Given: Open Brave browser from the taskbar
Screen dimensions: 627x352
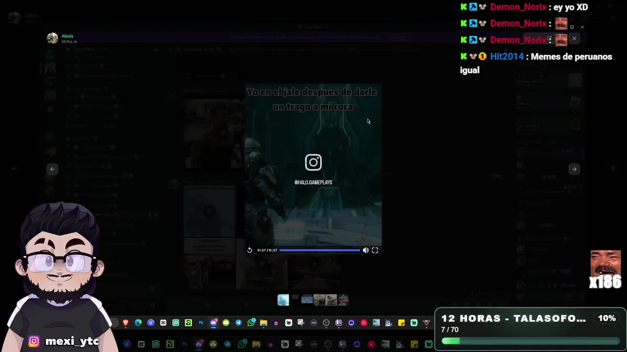Looking at the screenshot, I should coord(126,323).
